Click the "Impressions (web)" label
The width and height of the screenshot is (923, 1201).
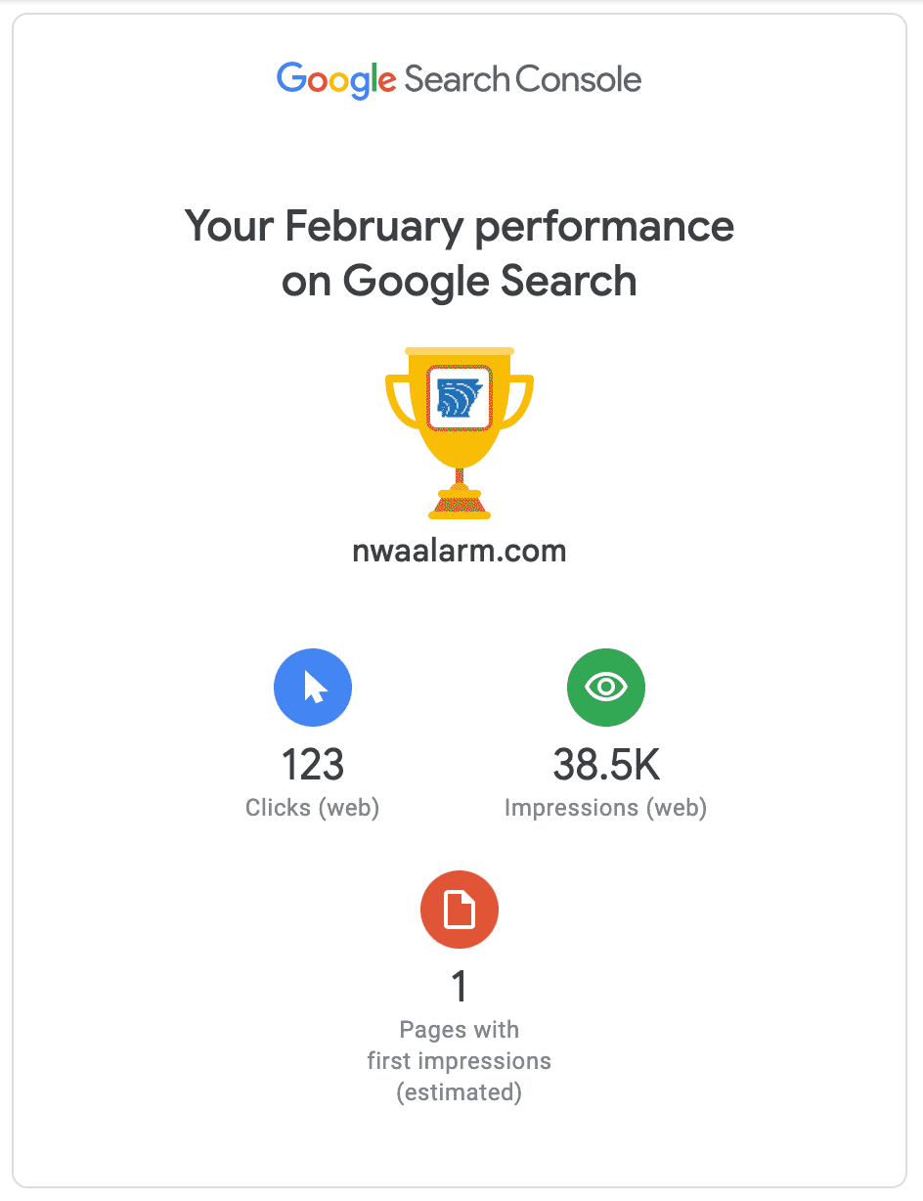[x=606, y=808]
